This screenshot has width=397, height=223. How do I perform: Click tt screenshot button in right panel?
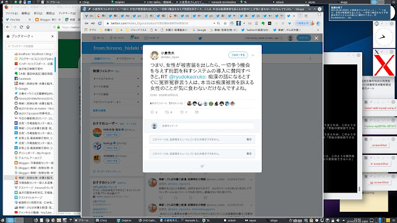(379, 164)
